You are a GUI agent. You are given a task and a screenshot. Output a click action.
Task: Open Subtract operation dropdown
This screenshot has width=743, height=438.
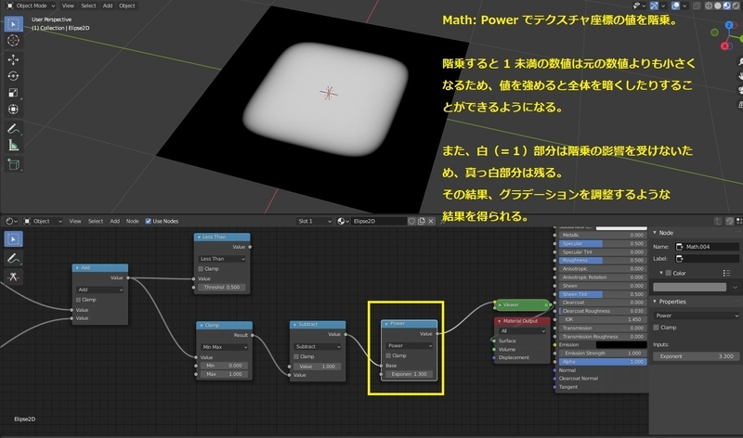(318, 346)
